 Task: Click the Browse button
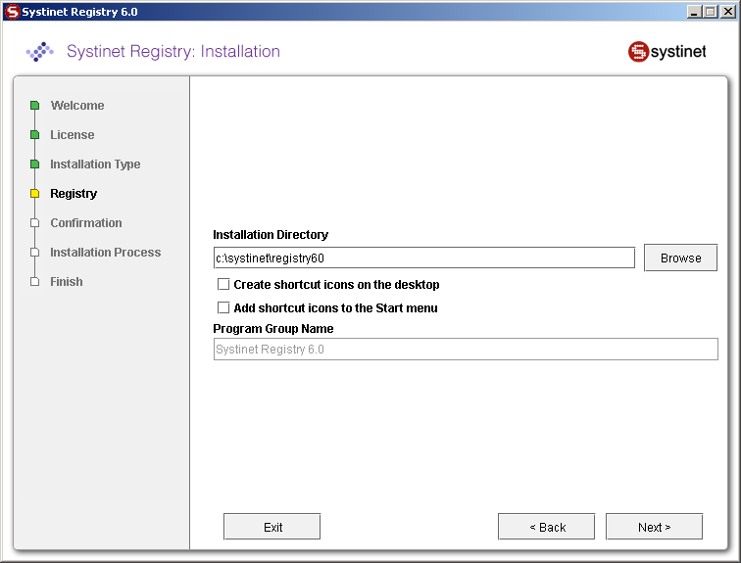click(680, 258)
